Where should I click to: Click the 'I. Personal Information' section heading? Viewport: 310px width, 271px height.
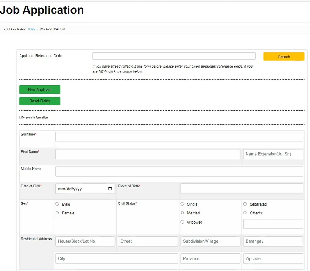34,118
